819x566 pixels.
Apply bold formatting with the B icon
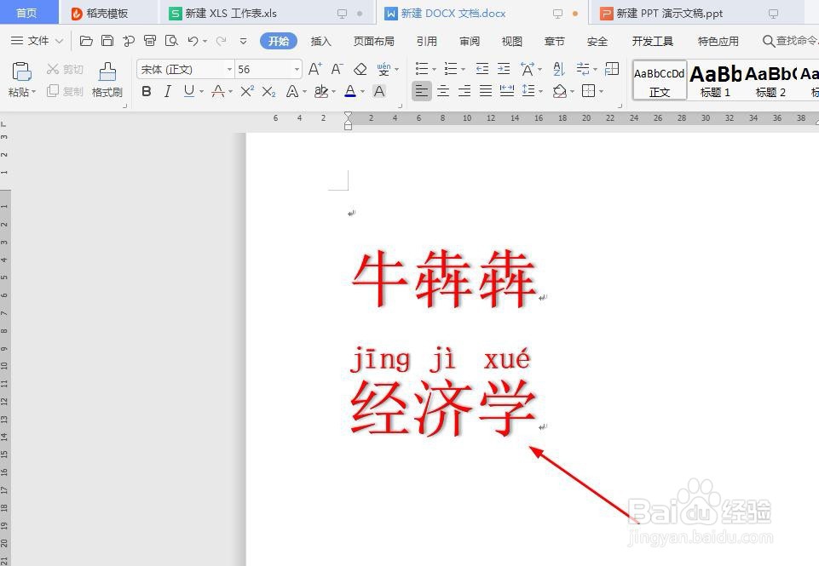point(147,92)
